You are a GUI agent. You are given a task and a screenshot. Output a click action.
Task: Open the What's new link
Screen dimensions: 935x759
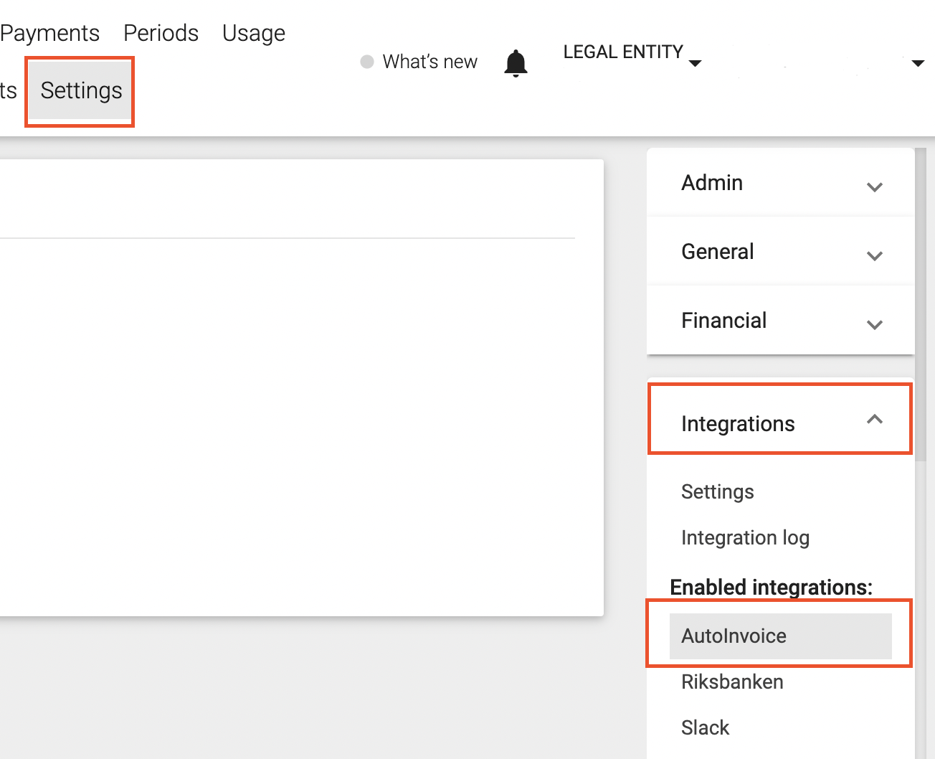[429, 62]
